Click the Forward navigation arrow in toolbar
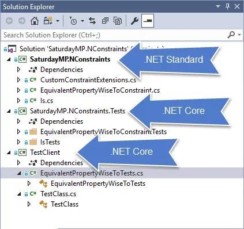This screenshot has width=244, height=229. pyautogui.click(x=22, y=21)
